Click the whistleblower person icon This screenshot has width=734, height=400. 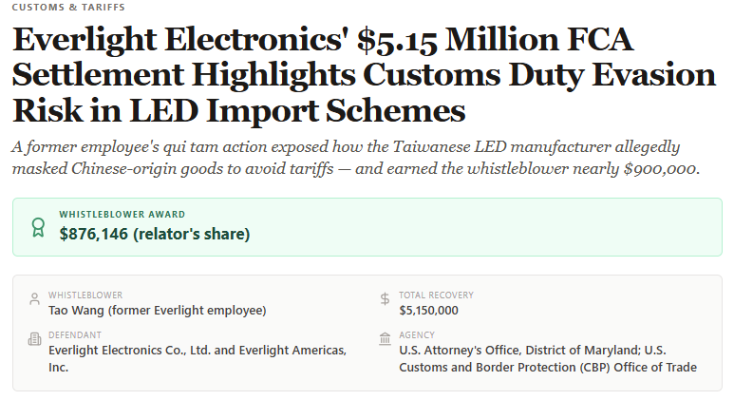coord(34,299)
